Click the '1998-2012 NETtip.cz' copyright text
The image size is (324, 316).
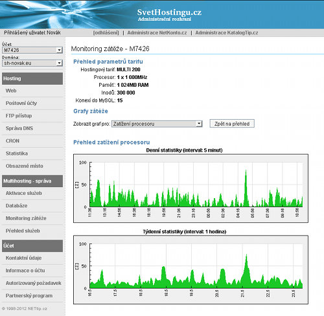(x=25, y=309)
